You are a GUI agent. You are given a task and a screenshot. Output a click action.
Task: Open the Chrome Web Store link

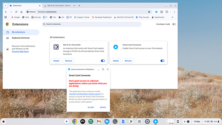[20, 52]
